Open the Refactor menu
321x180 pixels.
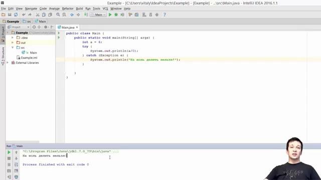click(x=68, y=8)
